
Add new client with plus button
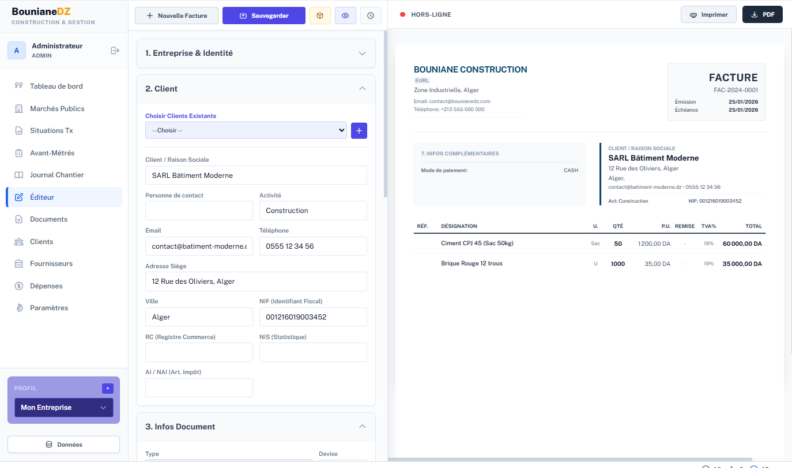(x=359, y=131)
